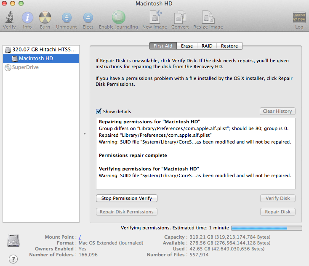309x266 pixels.
Task: Click the New Image toolbar icon
Action: tap(155, 17)
